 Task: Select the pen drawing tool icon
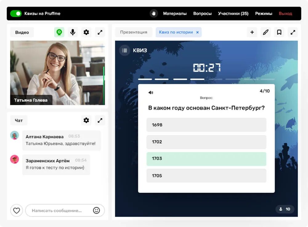tap(265, 32)
